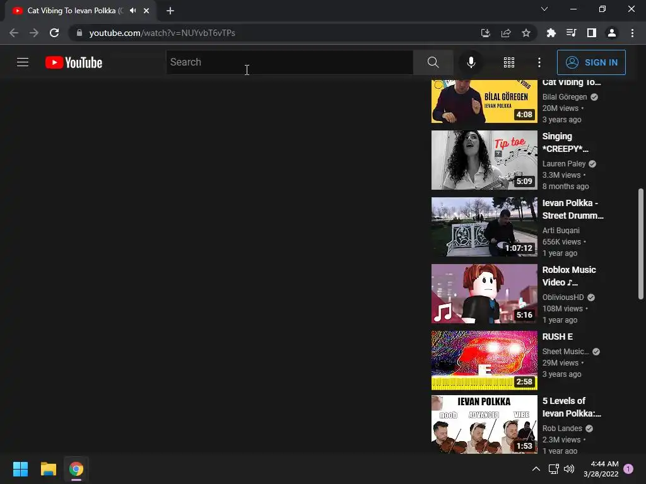Click 'Ievan Polkka - Street Drumm...' title

pos(573,209)
